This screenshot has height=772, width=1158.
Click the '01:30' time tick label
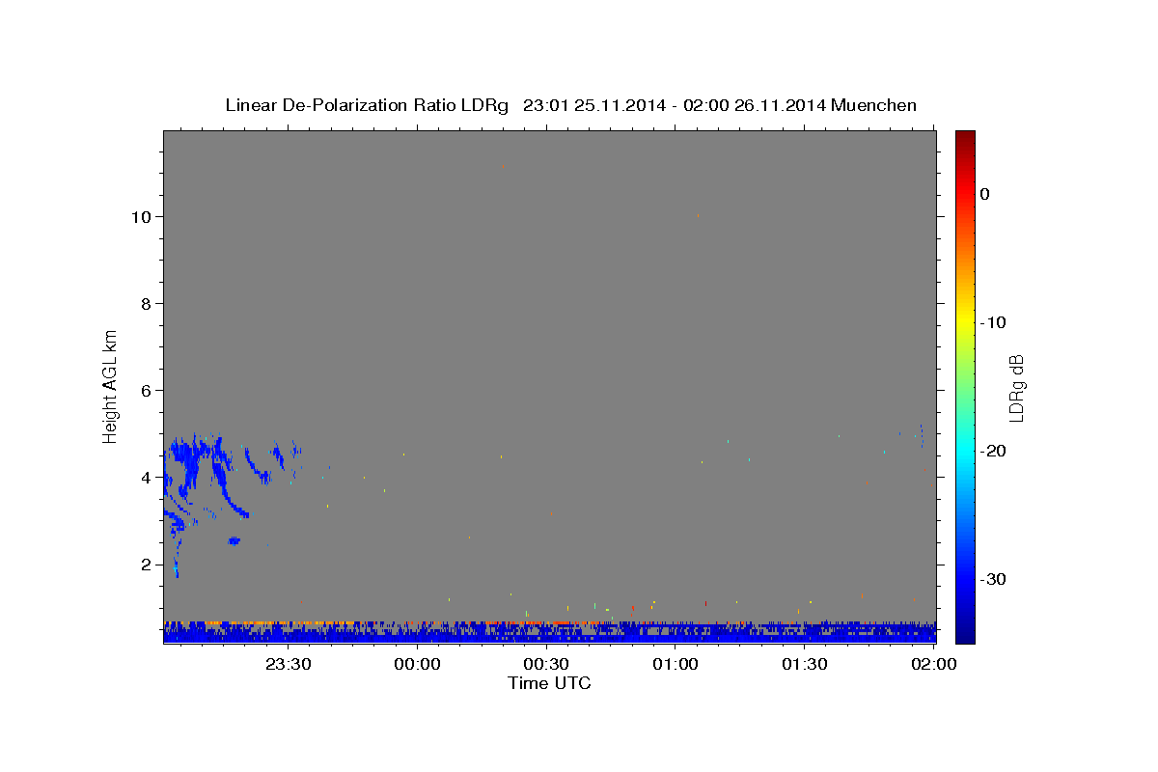click(804, 664)
